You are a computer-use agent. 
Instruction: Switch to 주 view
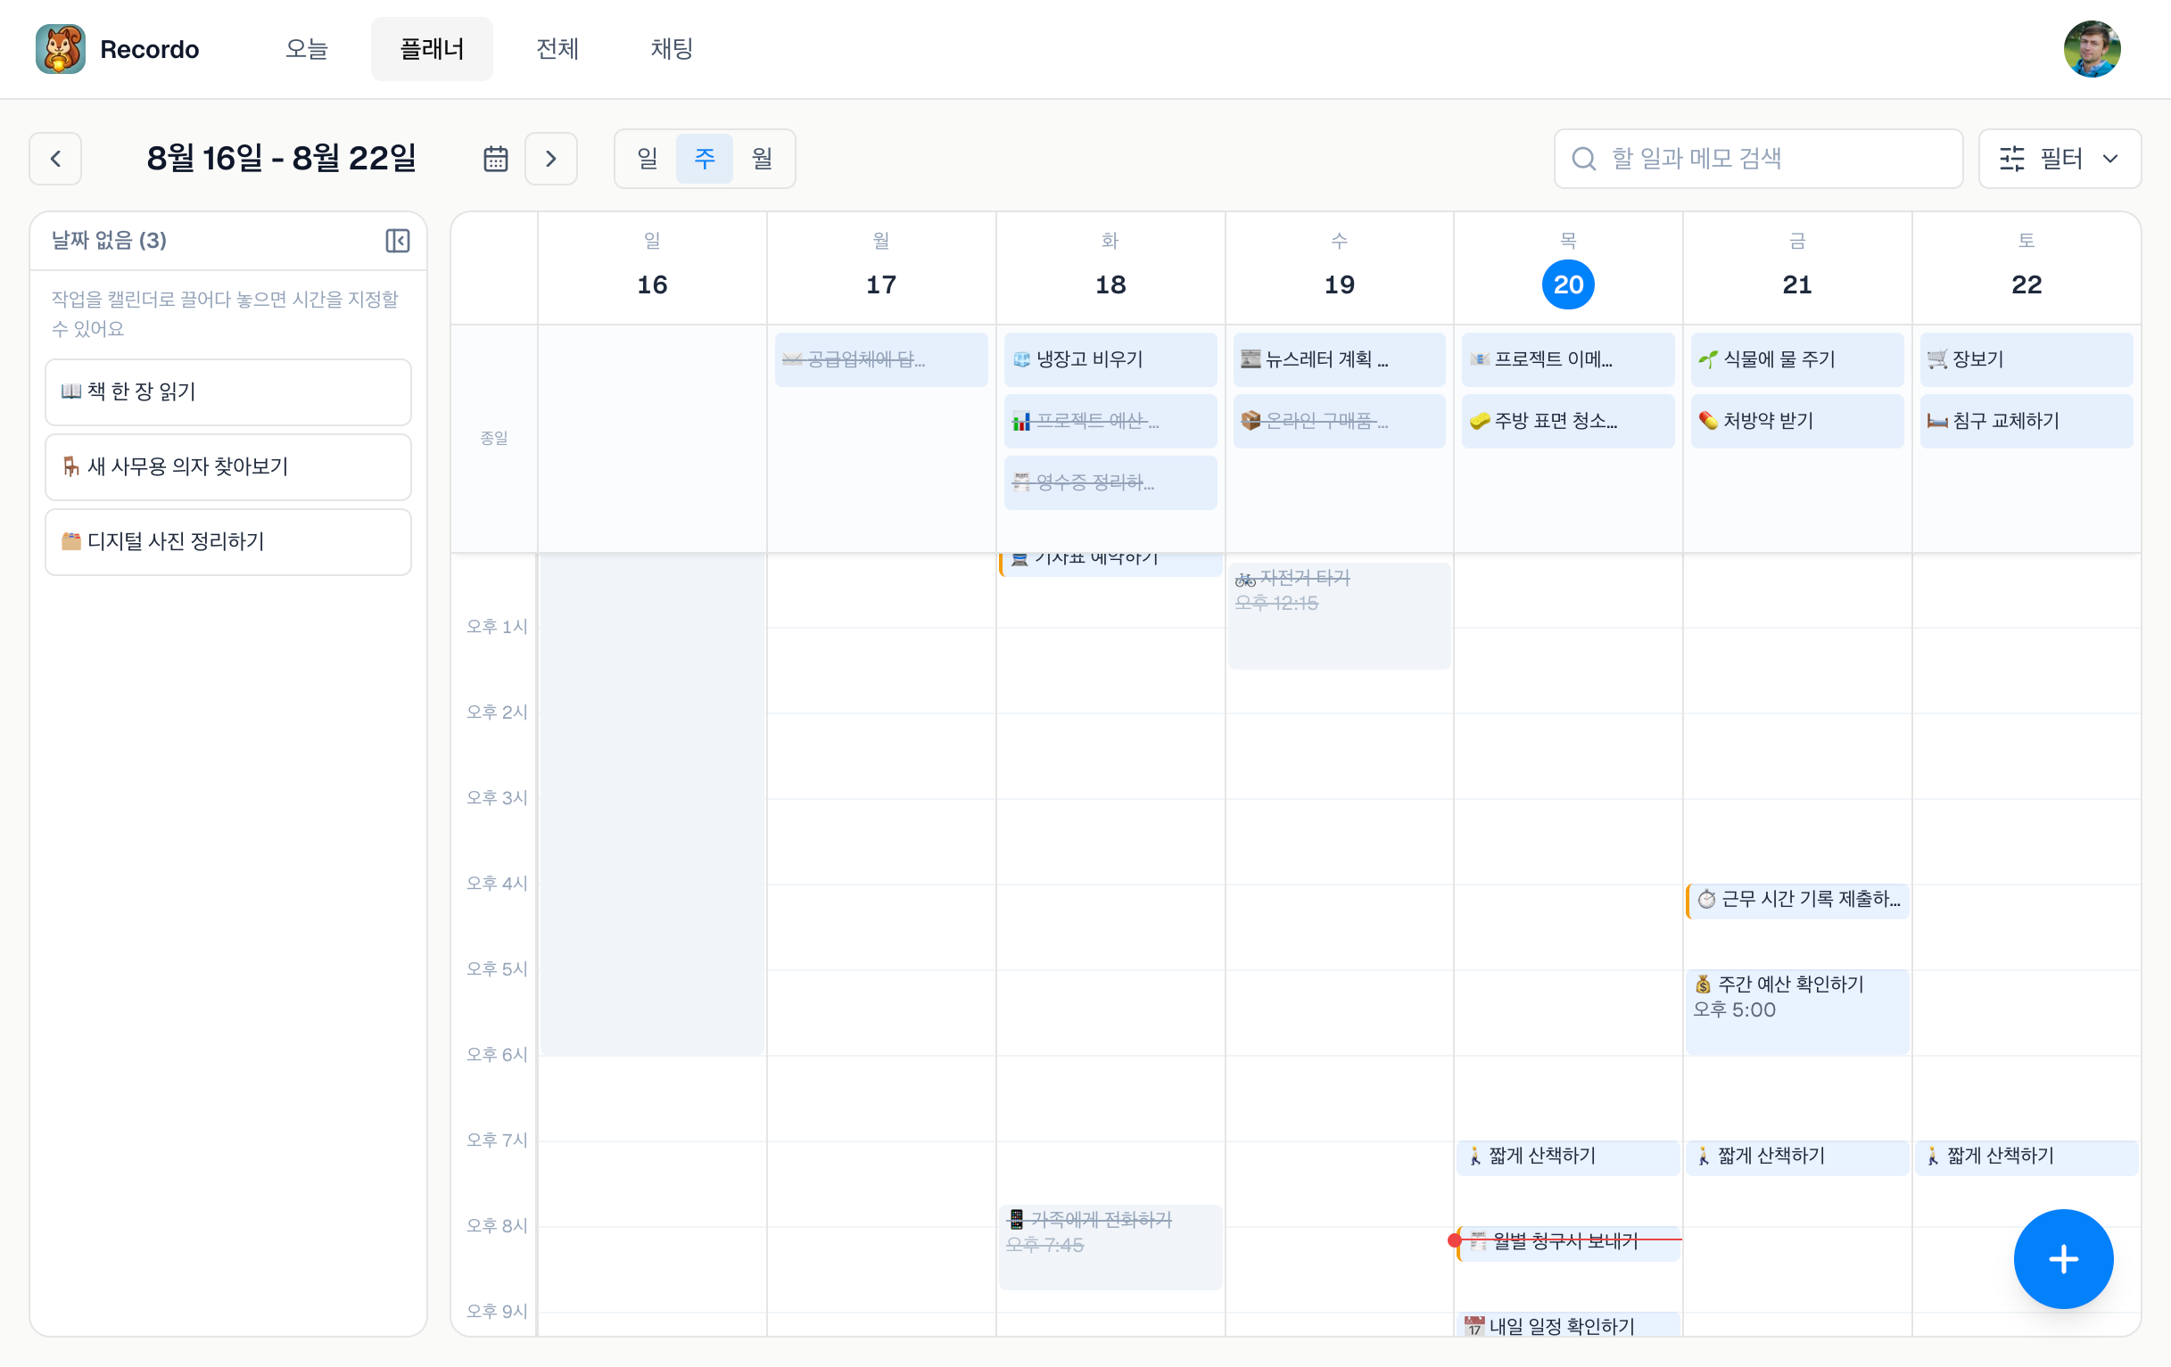click(704, 159)
